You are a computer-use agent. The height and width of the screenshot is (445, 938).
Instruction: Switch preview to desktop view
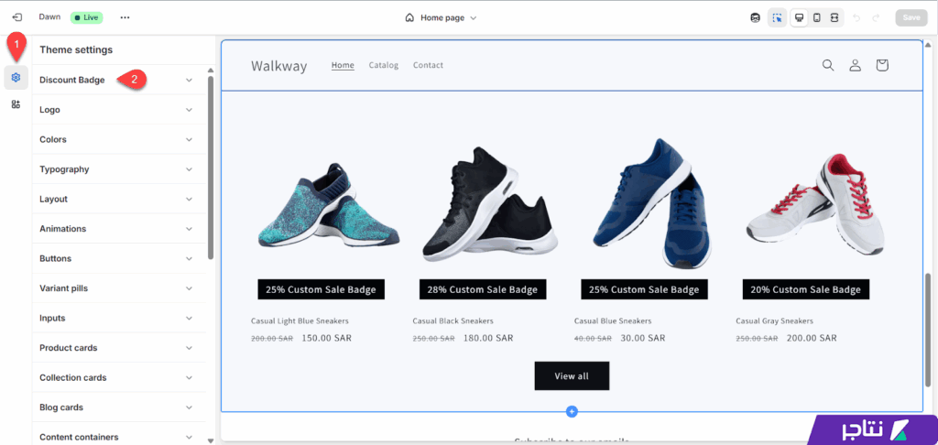coord(799,17)
